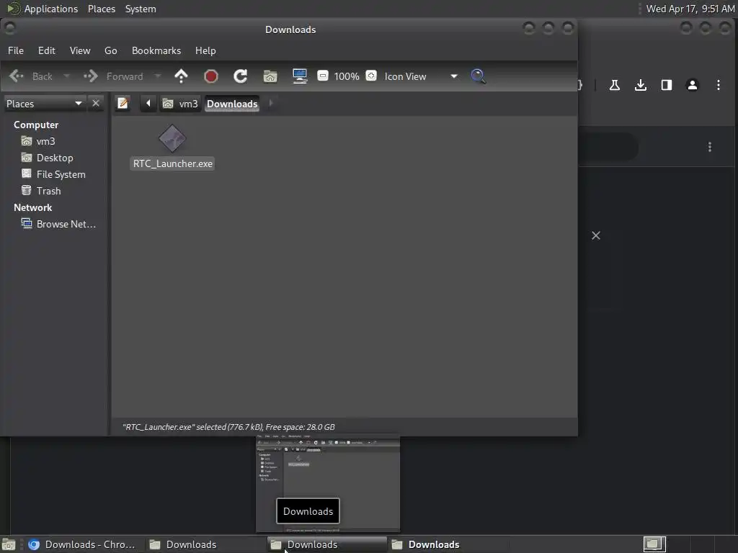Toggle Chrome side panel icon
The width and height of the screenshot is (738, 553).
click(x=667, y=85)
